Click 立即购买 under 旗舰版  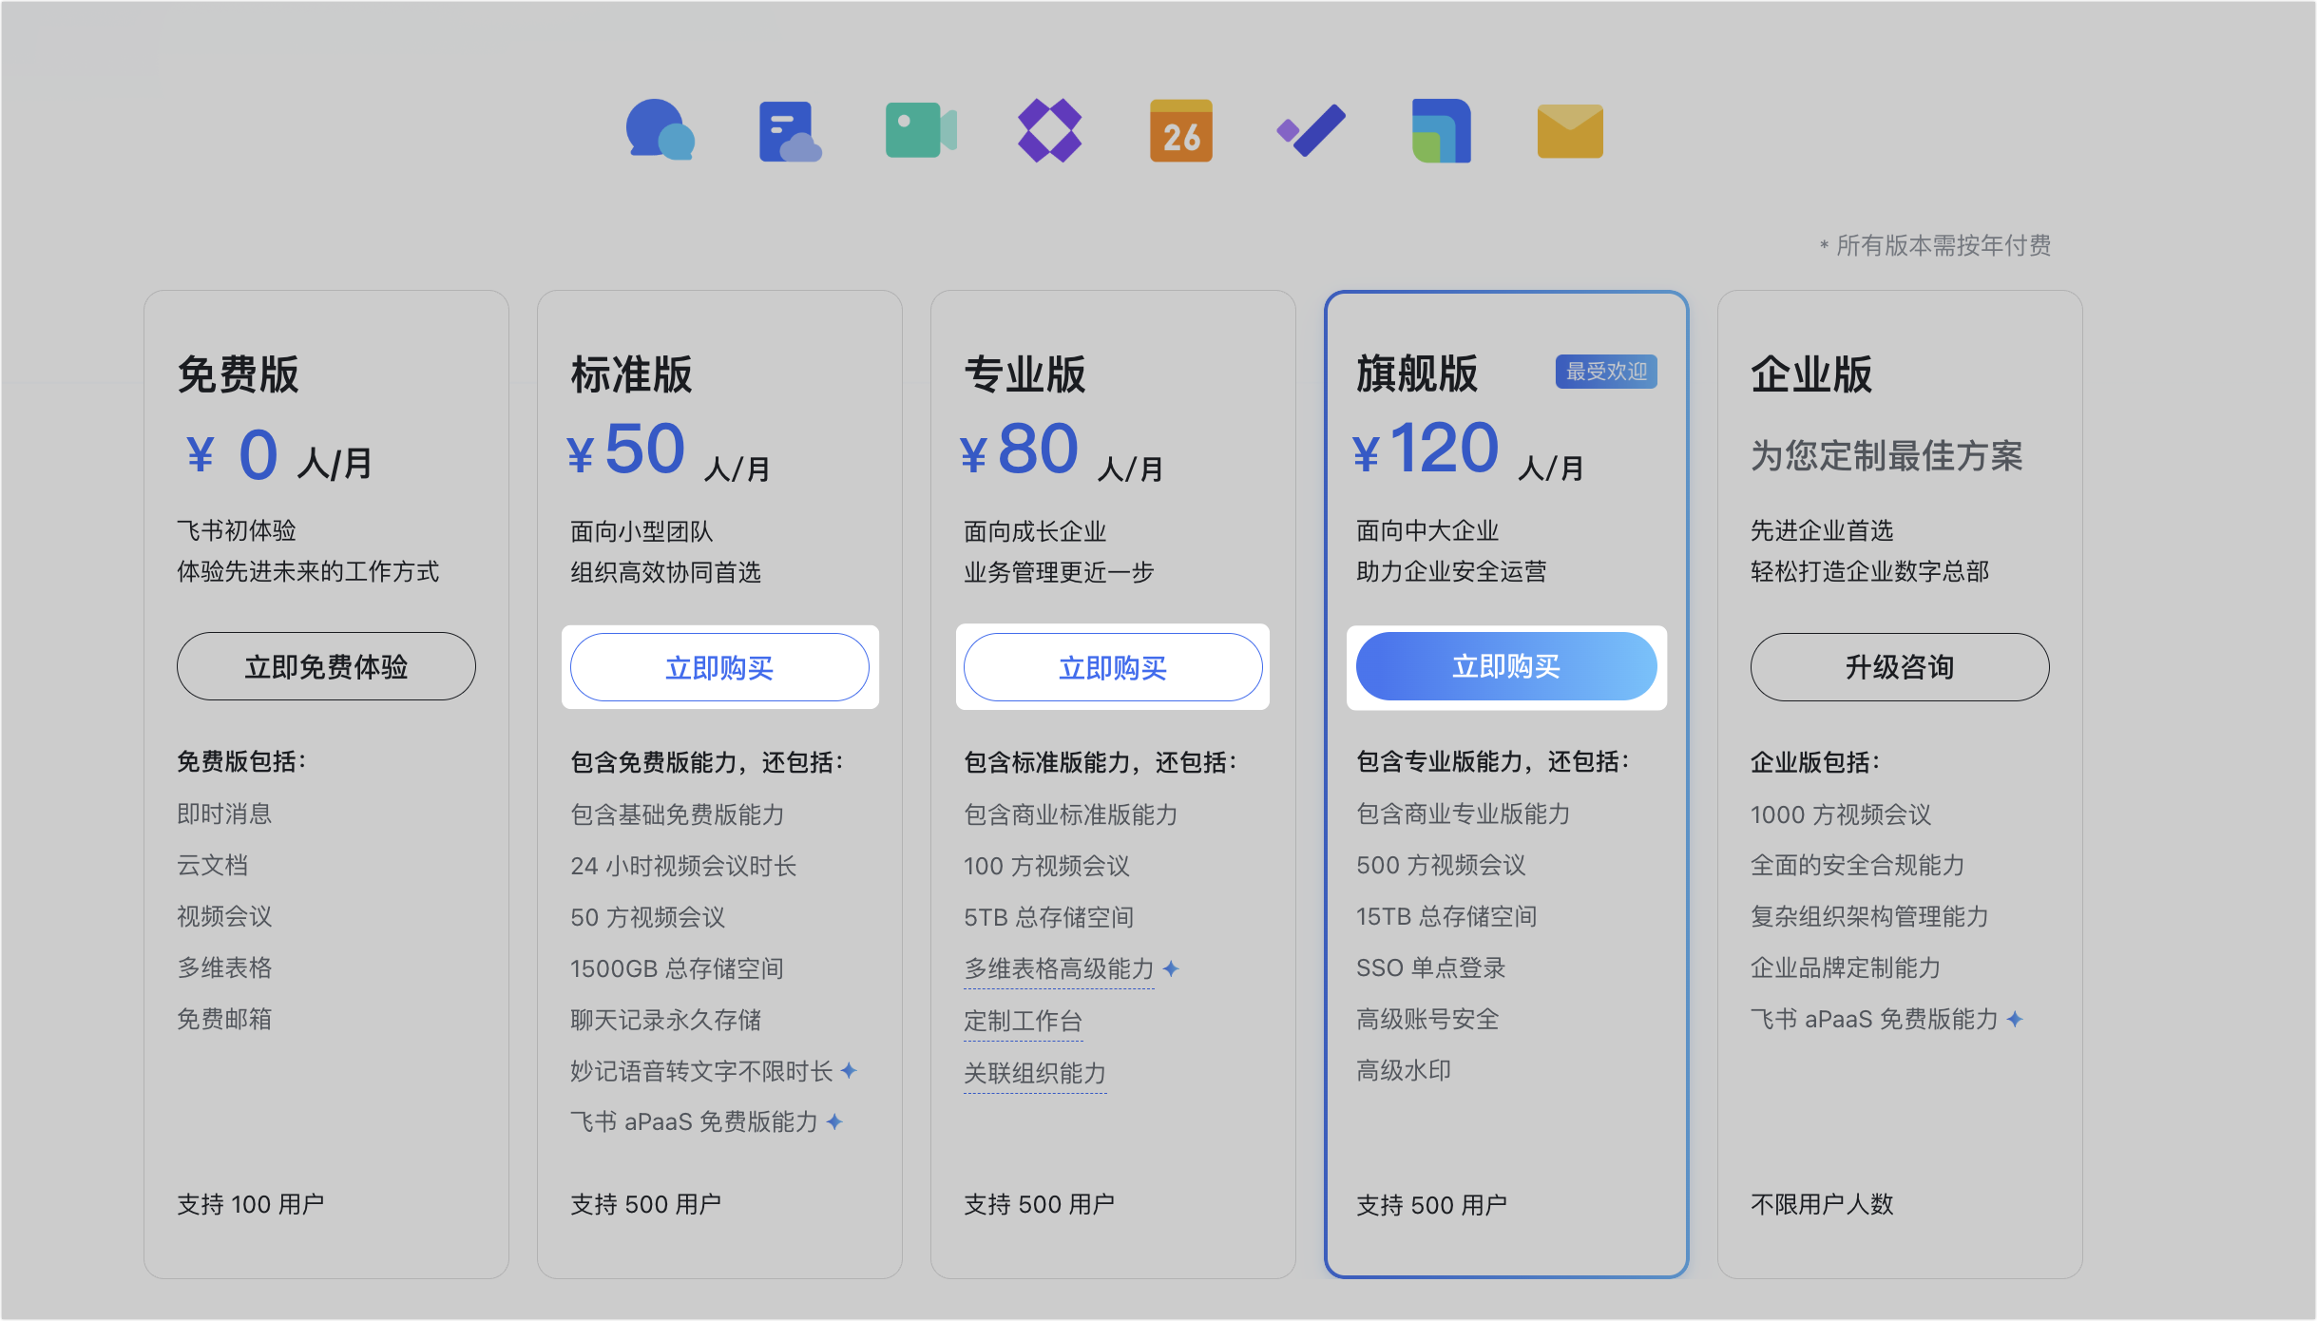pos(1506,666)
